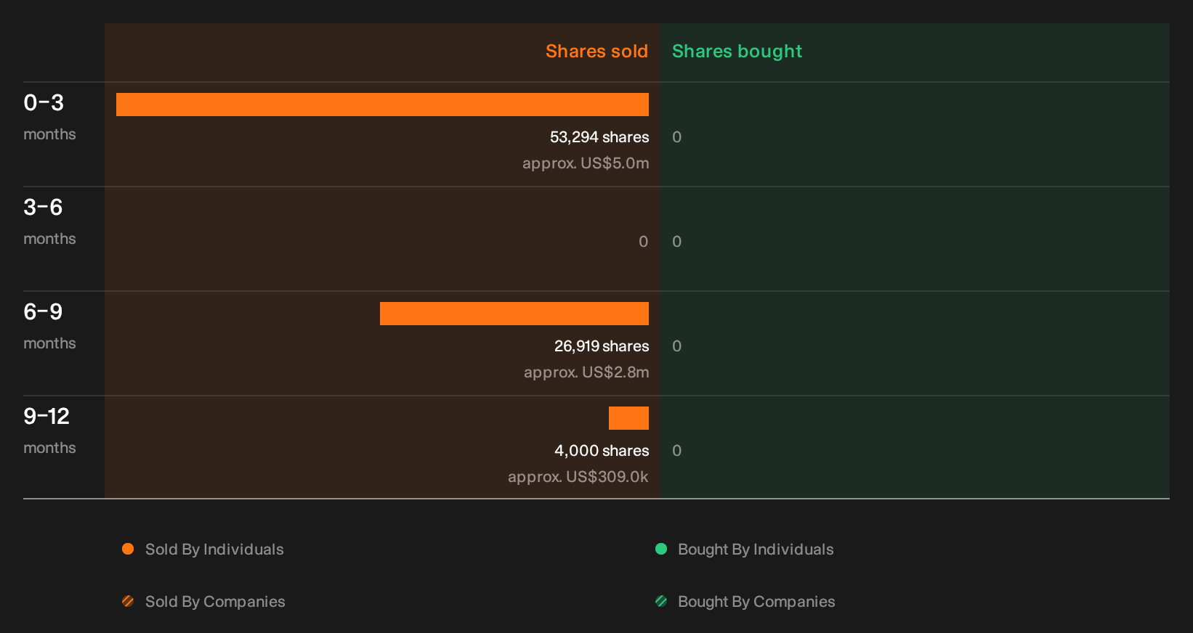Click the '9-12' months row label

coord(46,417)
